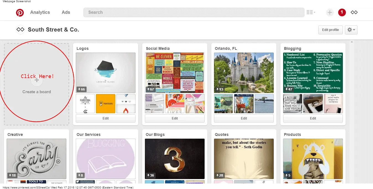Click the 18 pins count on Creative

(x=12, y=175)
